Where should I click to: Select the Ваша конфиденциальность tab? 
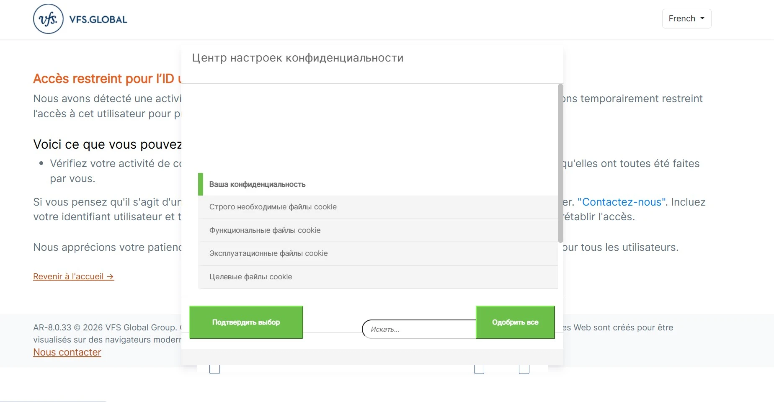click(378, 184)
